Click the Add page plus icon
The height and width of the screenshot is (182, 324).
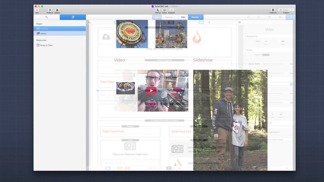pyautogui.click(x=37, y=10)
